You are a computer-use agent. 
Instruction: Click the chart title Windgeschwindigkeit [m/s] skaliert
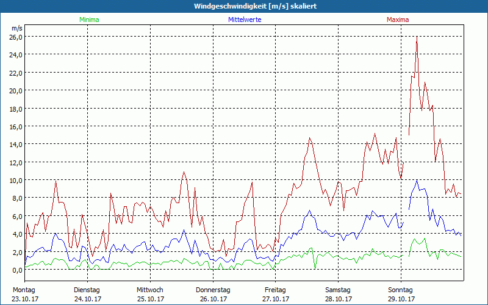[255, 6]
